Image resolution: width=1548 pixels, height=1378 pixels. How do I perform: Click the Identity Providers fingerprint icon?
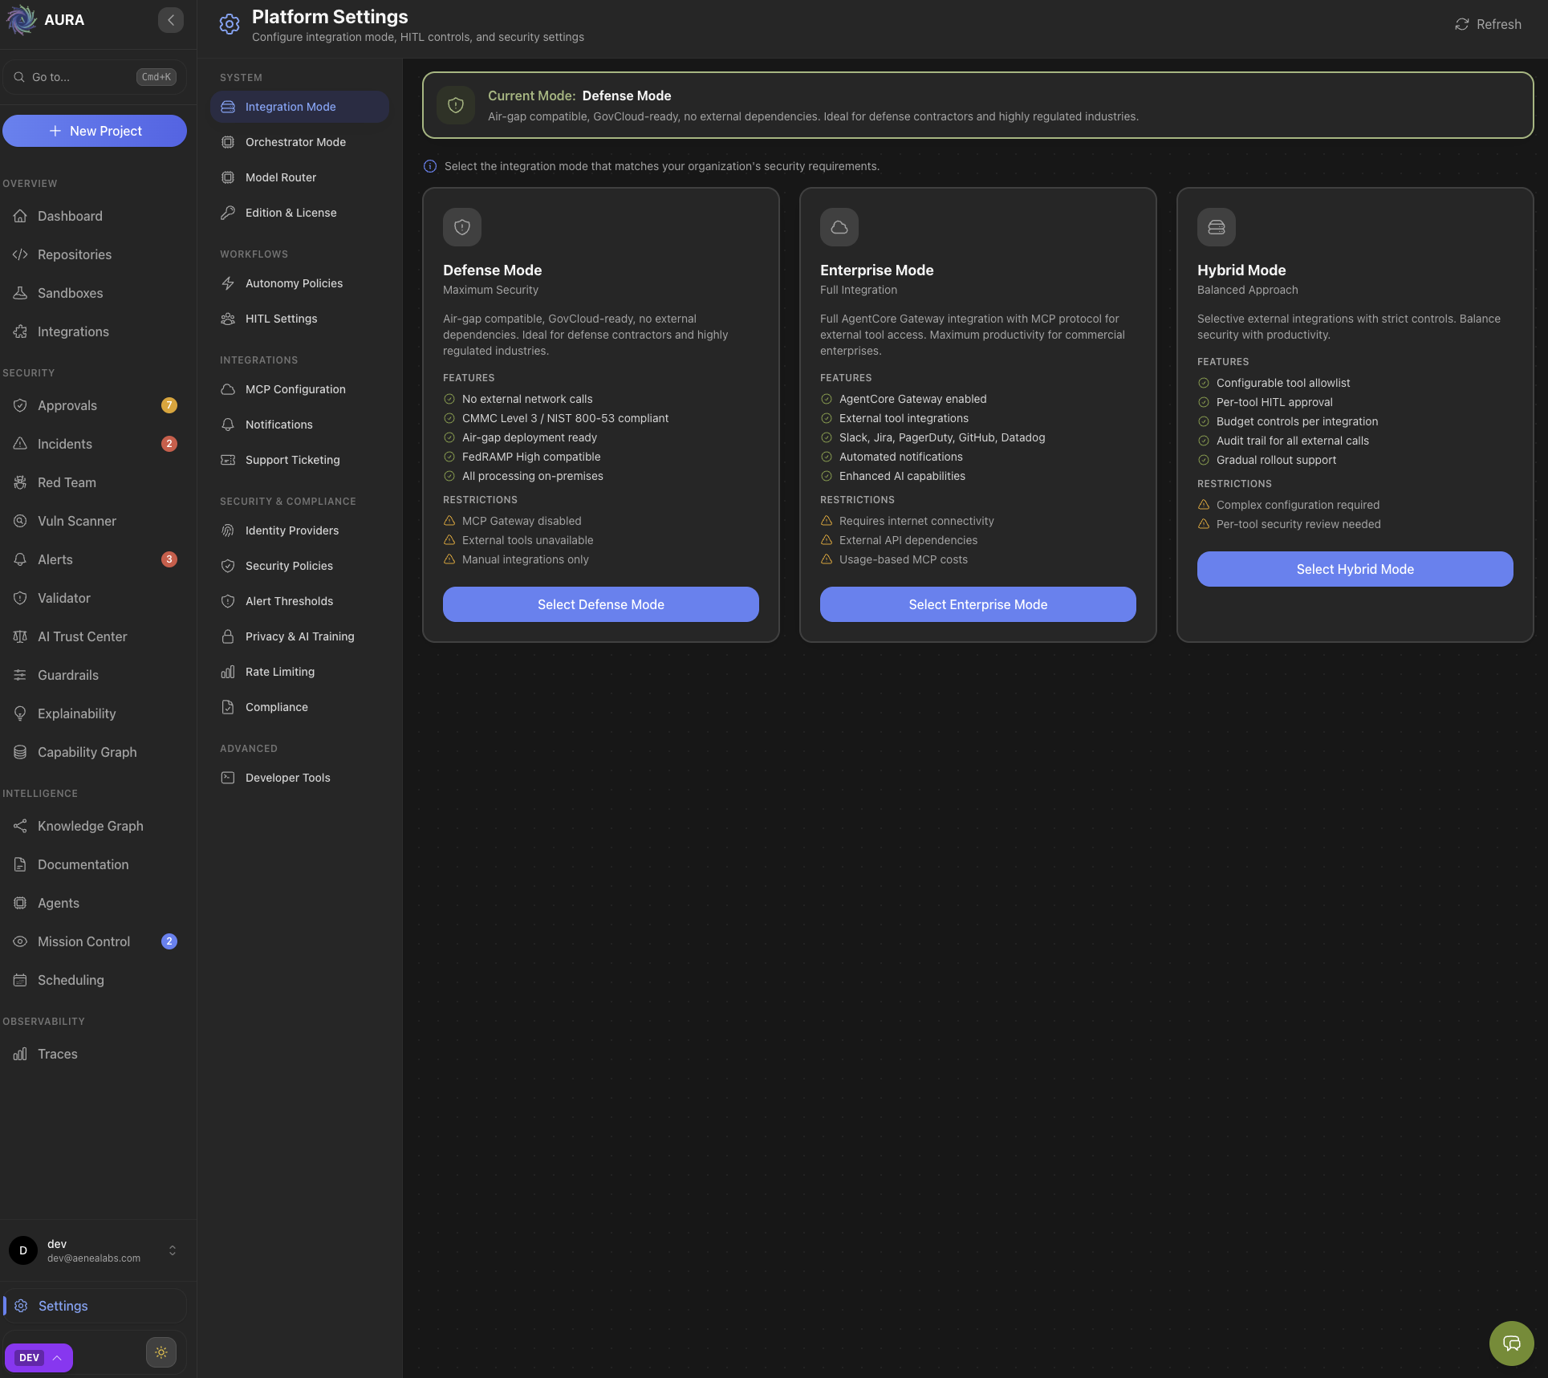coord(228,530)
